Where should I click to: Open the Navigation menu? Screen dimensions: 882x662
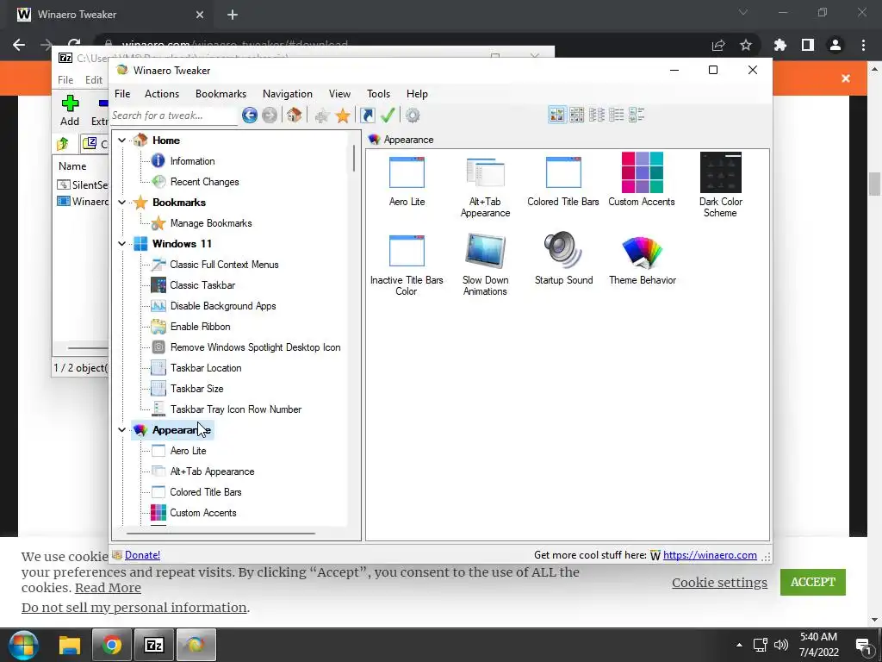(x=288, y=94)
